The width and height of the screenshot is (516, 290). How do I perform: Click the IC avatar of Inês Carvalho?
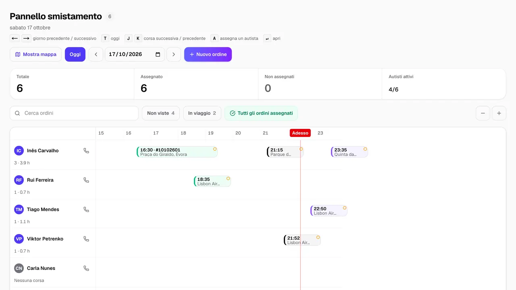pyautogui.click(x=19, y=151)
